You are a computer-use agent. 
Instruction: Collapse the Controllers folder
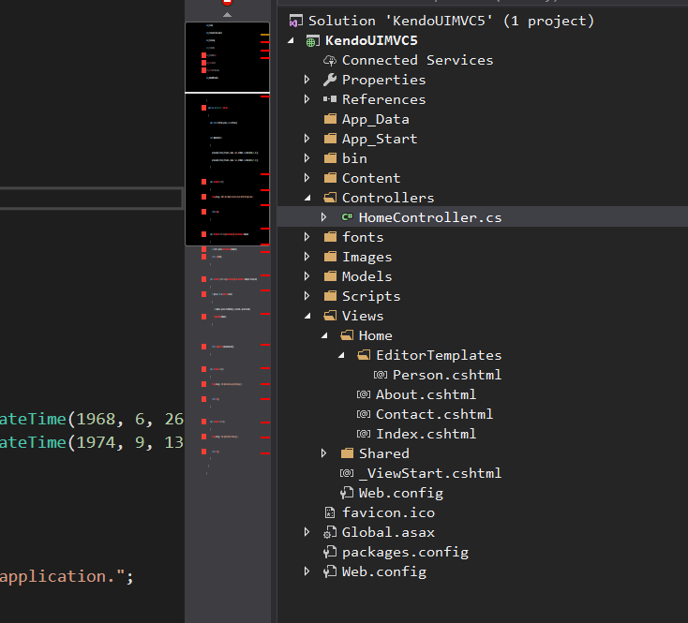pyautogui.click(x=307, y=198)
